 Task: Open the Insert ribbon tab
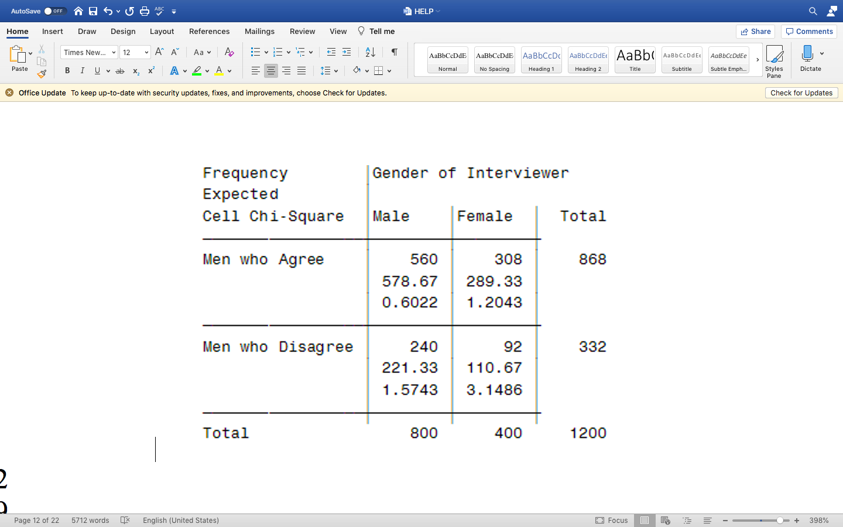pos(53,32)
